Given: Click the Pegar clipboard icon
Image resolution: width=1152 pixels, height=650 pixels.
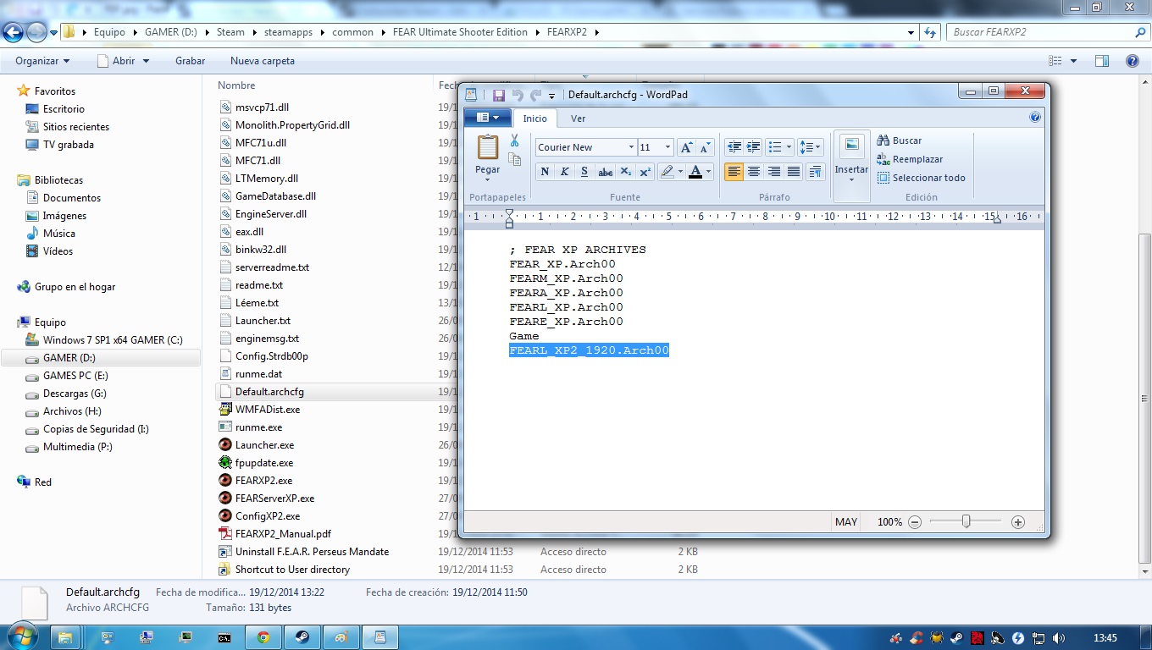Looking at the screenshot, I should pyautogui.click(x=488, y=148).
